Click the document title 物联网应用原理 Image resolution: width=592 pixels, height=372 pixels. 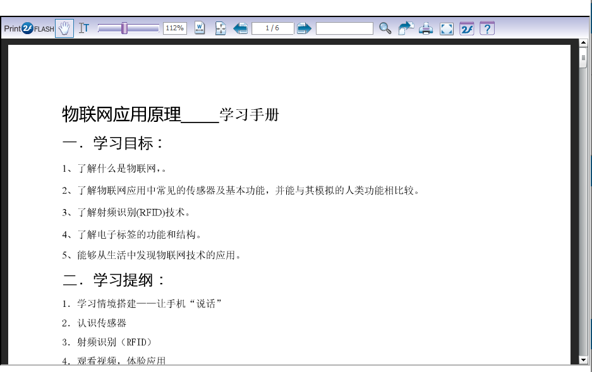121,114
